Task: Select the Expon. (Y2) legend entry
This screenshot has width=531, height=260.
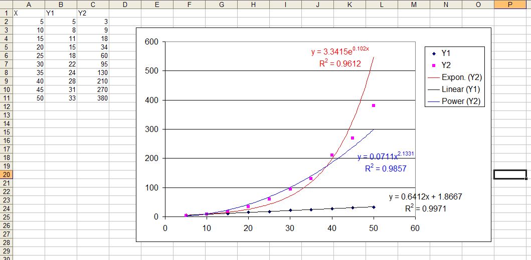Action: [455, 77]
